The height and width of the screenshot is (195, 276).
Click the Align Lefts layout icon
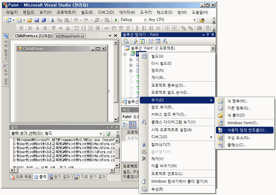pos(30,28)
